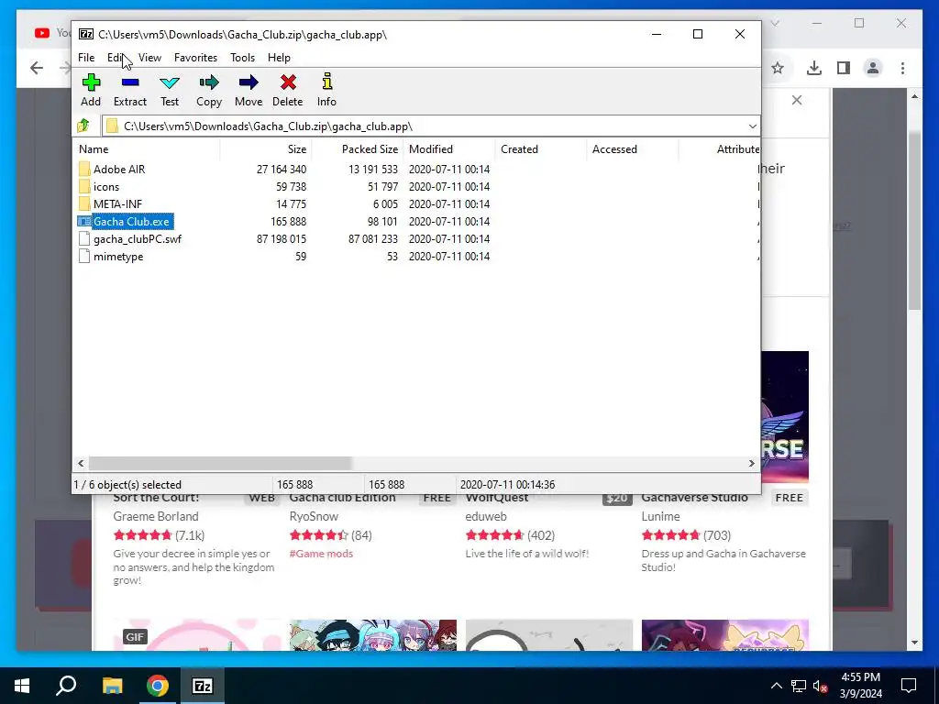939x704 pixels.
Task: Show hidden tray icons chevron
Action: pos(776,686)
